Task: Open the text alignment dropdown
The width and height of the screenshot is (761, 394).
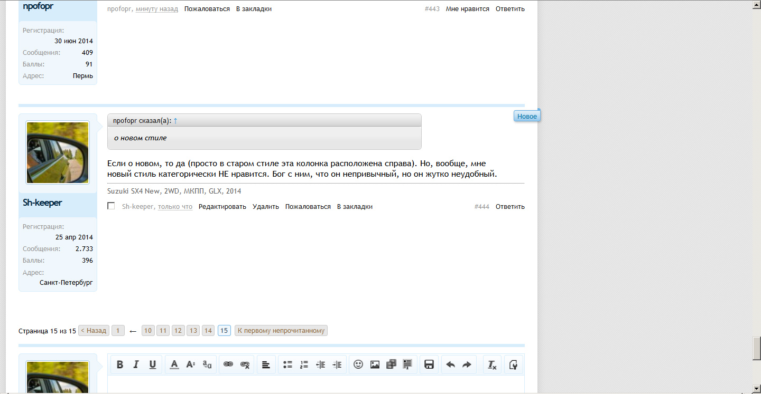Action: pyautogui.click(x=266, y=364)
